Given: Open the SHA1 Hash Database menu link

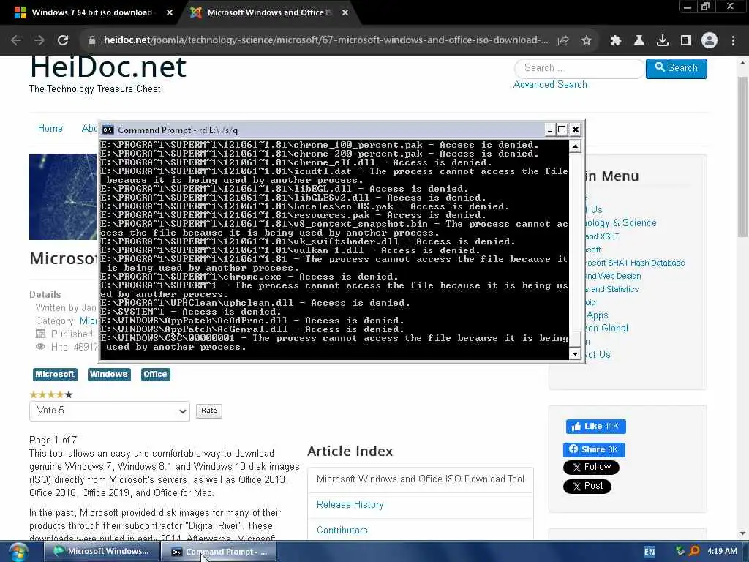Looking at the screenshot, I should [636, 263].
